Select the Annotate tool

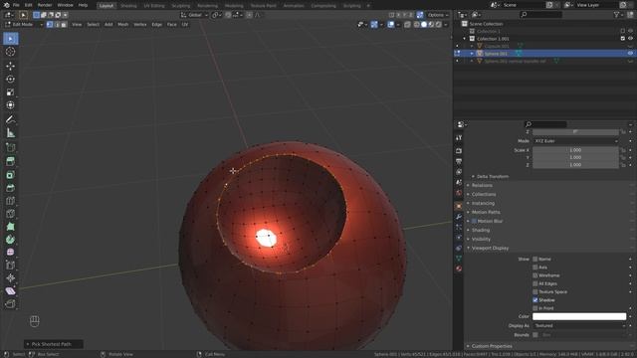pos(11,119)
